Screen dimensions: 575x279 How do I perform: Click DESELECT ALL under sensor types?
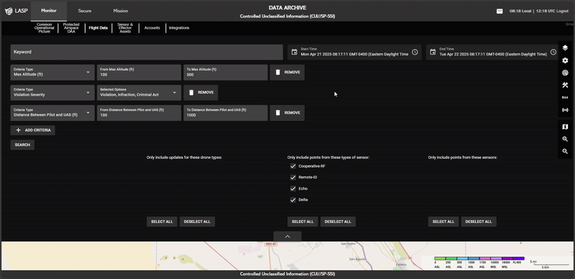[x=338, y=221]
